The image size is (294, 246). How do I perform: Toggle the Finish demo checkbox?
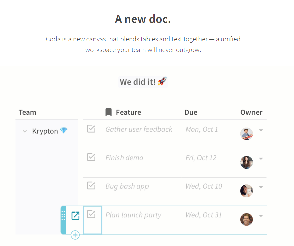point(91,157)
